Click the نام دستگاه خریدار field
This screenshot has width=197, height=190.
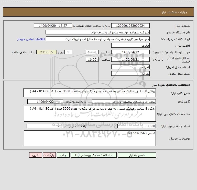(97, 32)
